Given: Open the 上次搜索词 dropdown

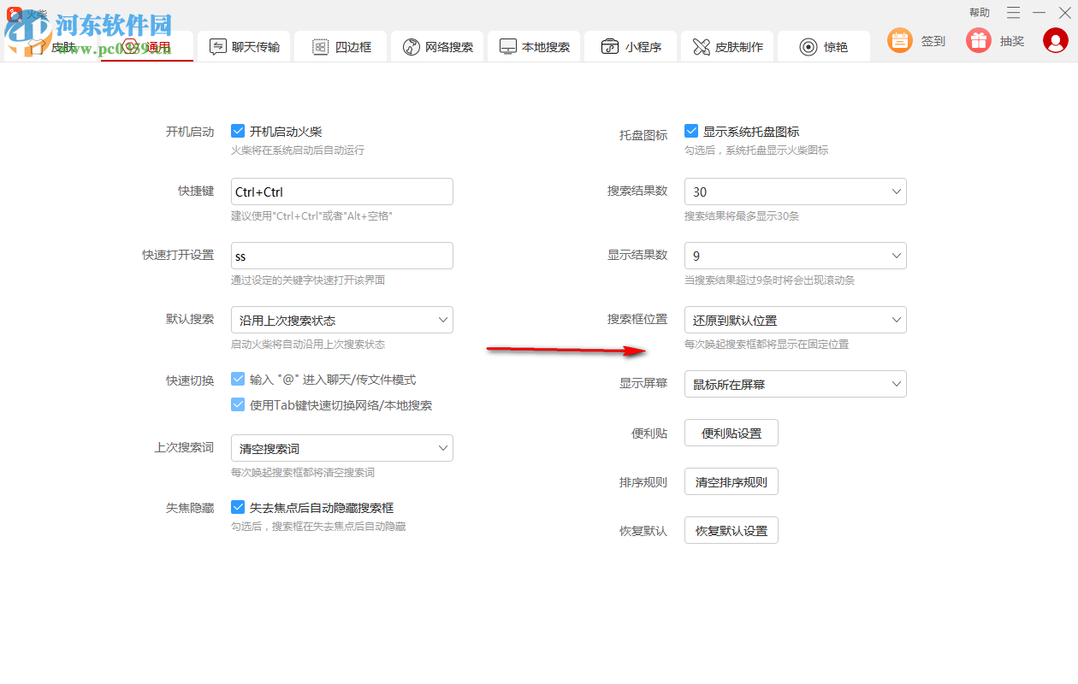Looking at the screenshot, I should click(x=341, y=447).
